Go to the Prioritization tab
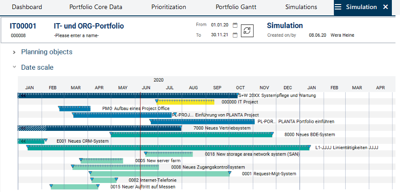Viewport: 400px width, 192px height. tap(169, 7)
